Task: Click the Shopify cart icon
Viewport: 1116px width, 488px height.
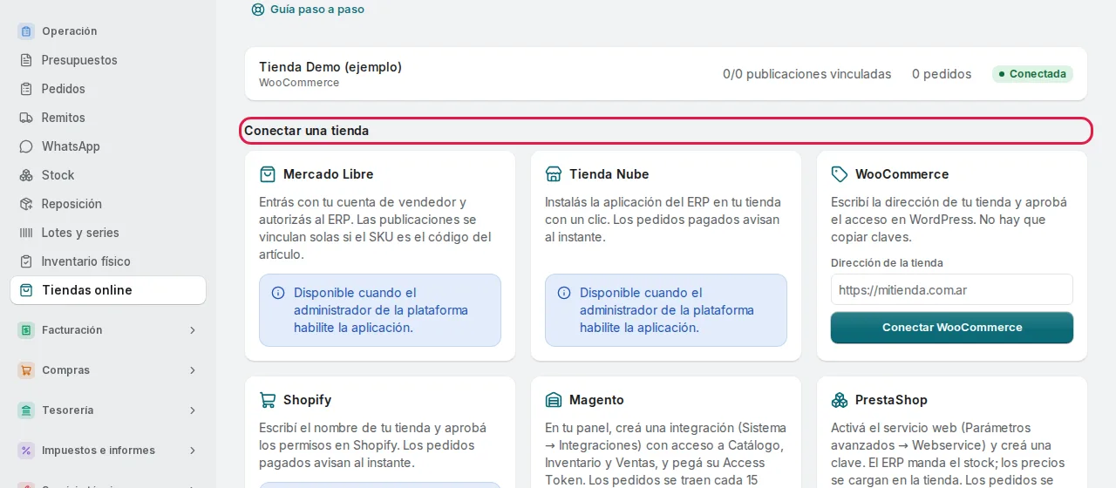Action: 268,400
